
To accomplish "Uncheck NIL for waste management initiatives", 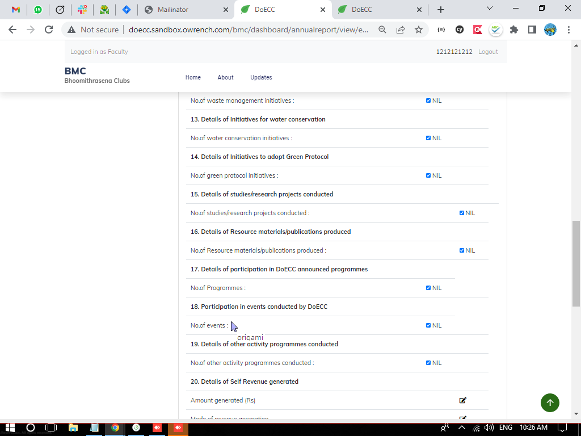I will (x=428, y=100).
